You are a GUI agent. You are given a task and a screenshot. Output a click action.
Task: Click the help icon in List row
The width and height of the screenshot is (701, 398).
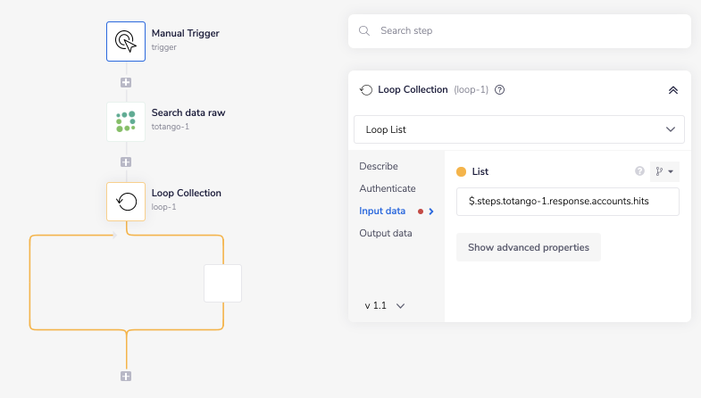(x=639, y=171)
